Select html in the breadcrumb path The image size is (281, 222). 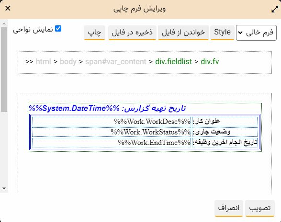[x=44, y=62]
